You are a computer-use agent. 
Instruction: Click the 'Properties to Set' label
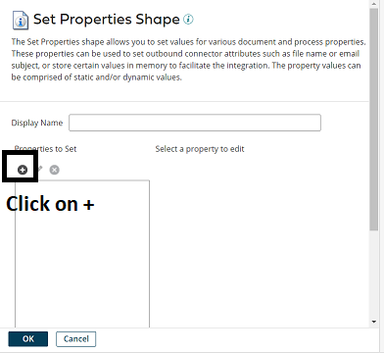(45, 149)
